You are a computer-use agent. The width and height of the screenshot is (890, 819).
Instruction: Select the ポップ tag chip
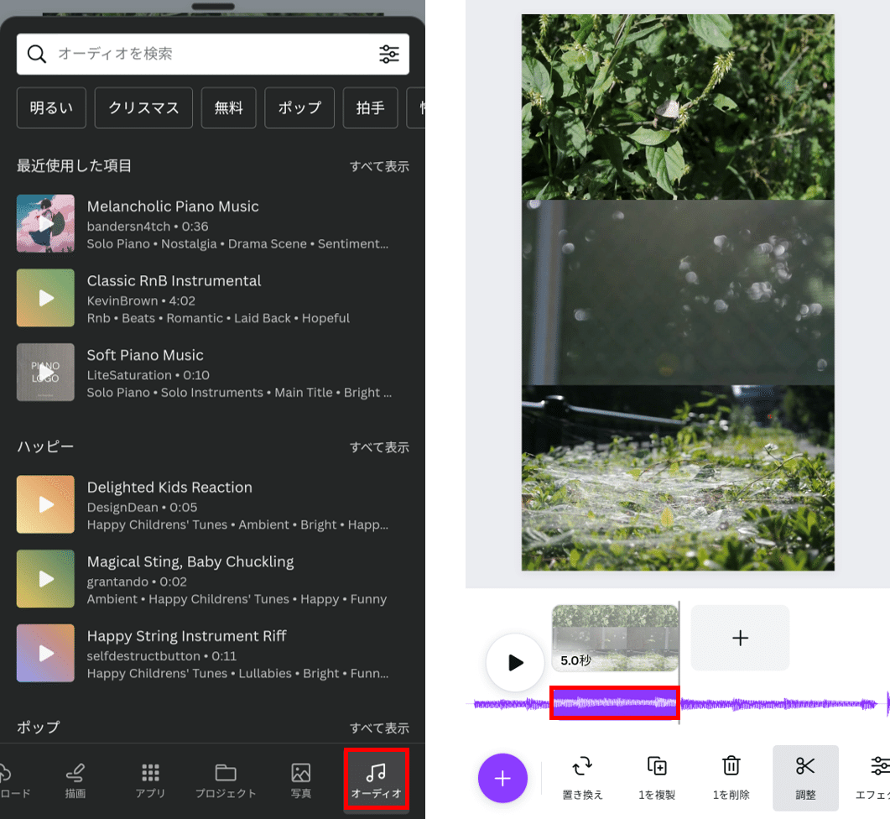coord(299,107)
